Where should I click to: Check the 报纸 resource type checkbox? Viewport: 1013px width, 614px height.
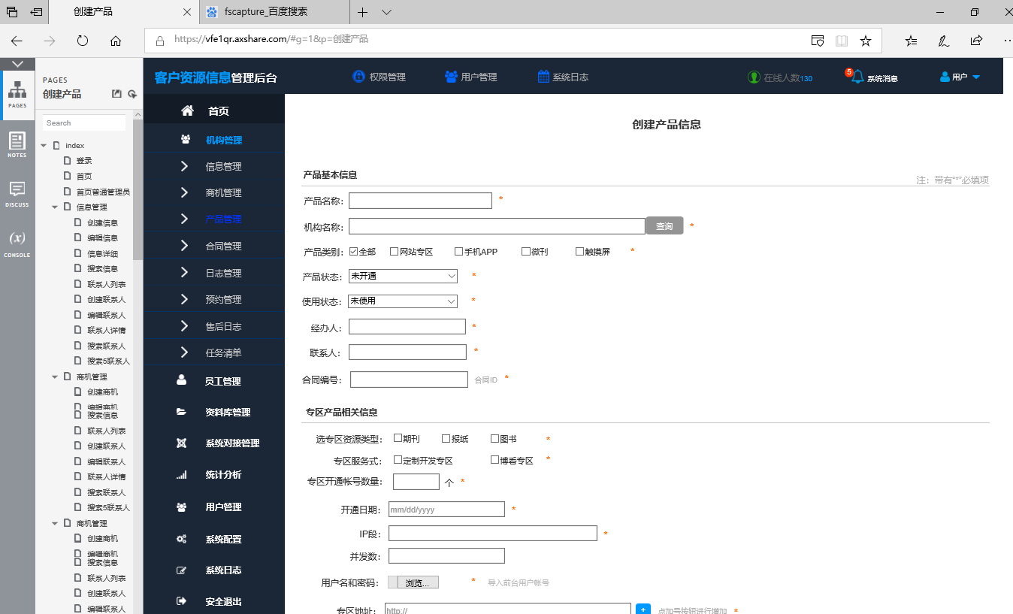click(x=446, y=438)
